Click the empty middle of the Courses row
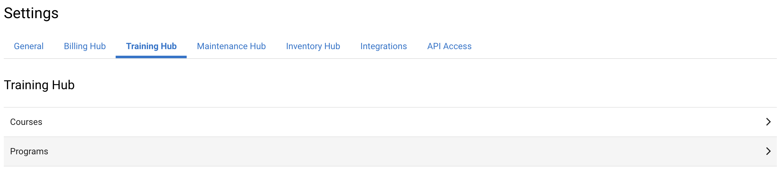The width and height of the screenshot is (780, 174). tap(390, 122)
